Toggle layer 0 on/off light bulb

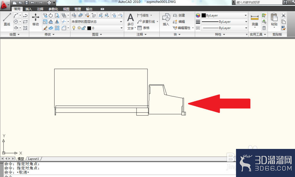click(x=74, y=28)
